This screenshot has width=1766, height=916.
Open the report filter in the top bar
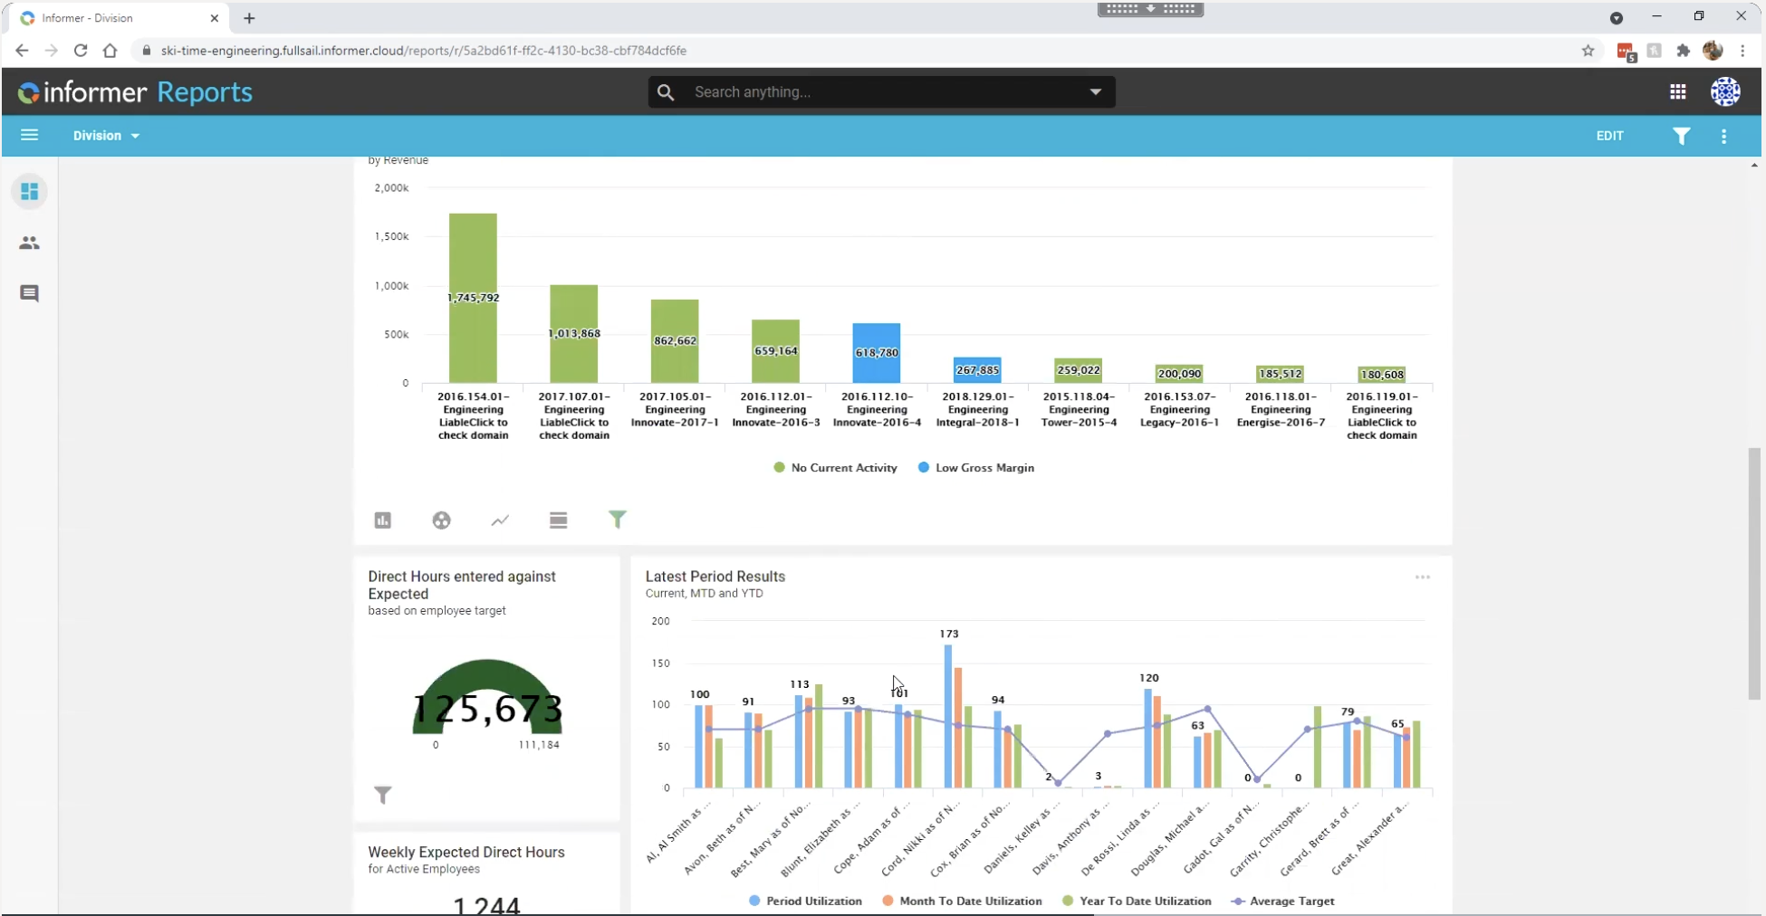[x=1682, y=136]
